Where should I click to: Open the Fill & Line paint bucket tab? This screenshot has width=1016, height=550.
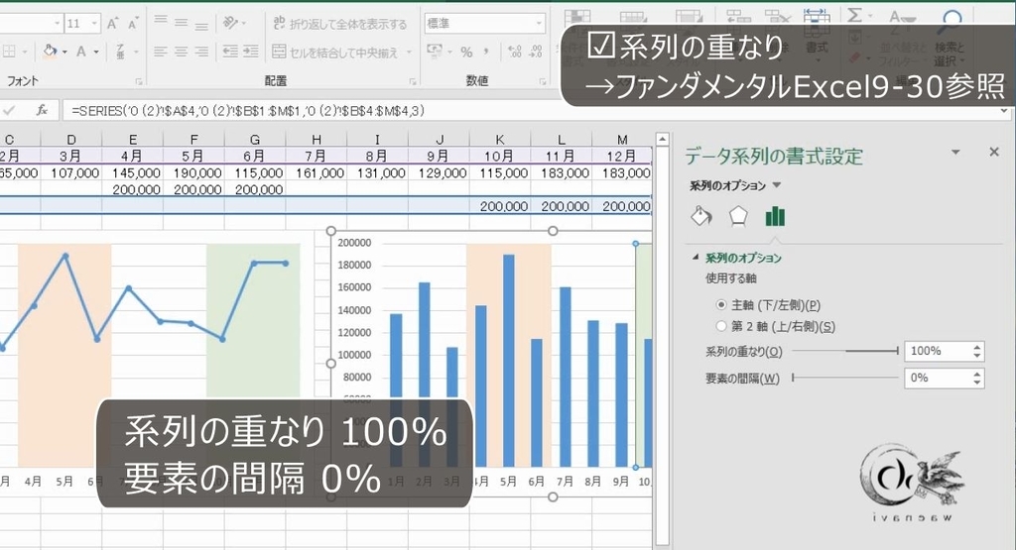701,216
